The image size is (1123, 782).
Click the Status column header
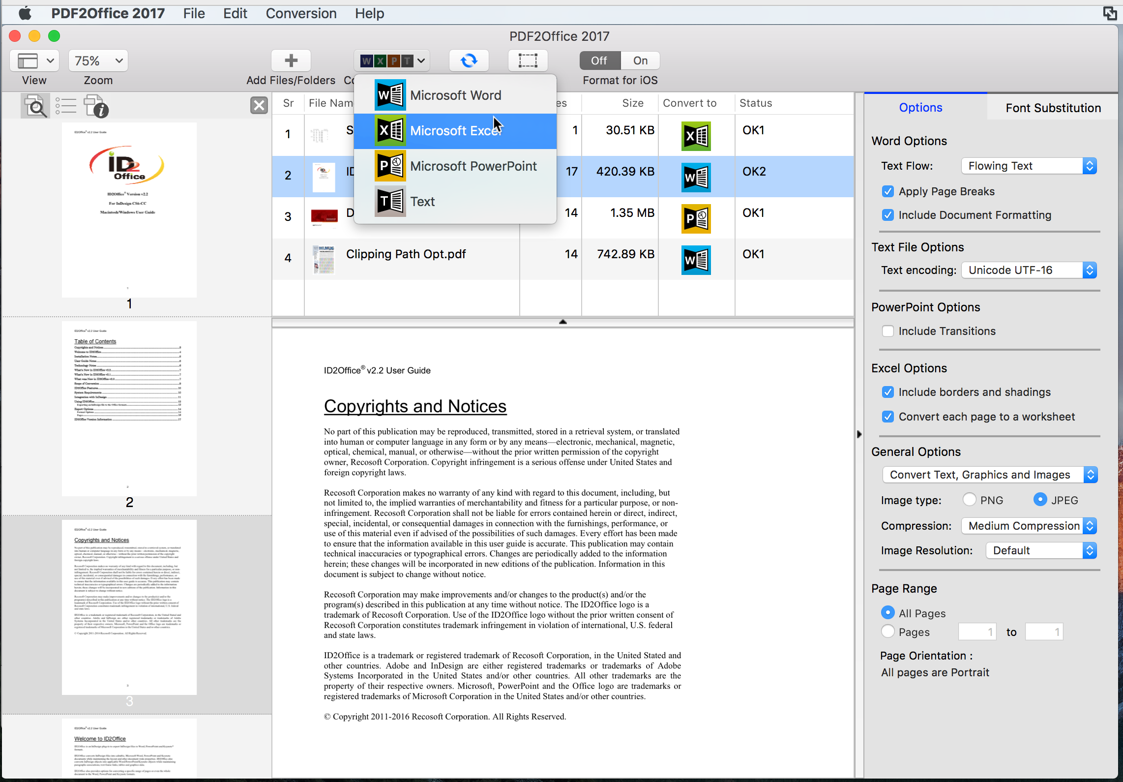point(756,103)
